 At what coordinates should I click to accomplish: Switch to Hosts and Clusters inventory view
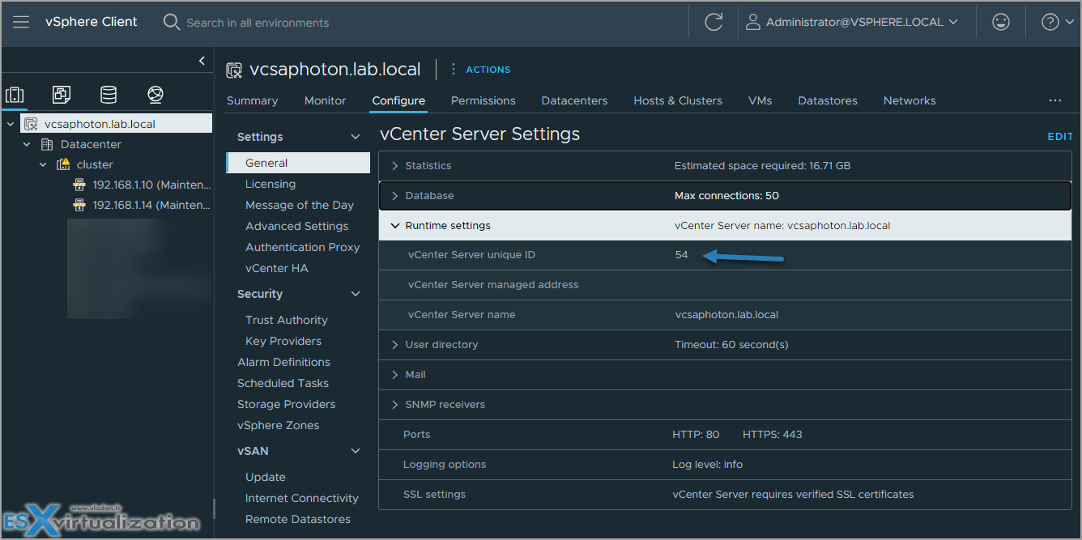[15, 95]
